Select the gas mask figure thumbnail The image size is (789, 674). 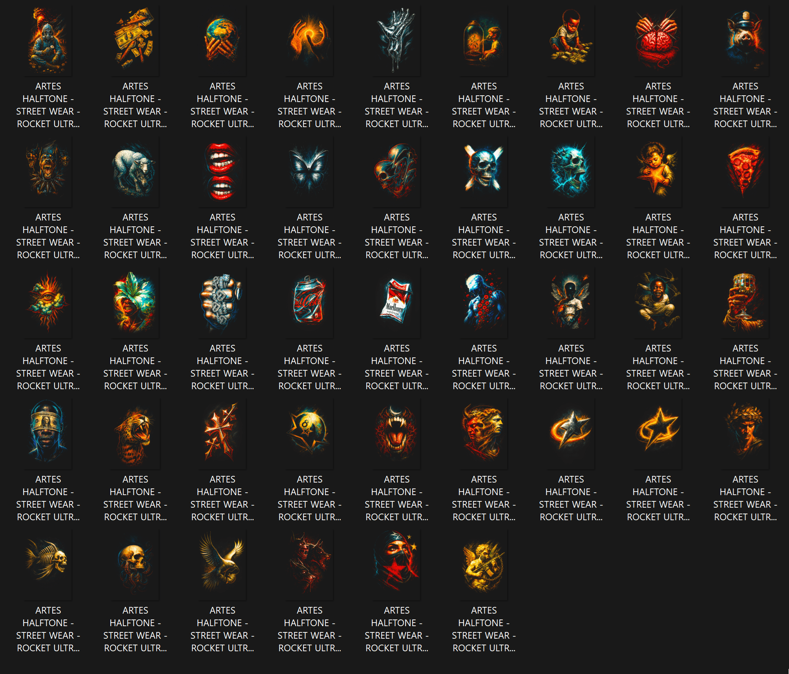48,40
